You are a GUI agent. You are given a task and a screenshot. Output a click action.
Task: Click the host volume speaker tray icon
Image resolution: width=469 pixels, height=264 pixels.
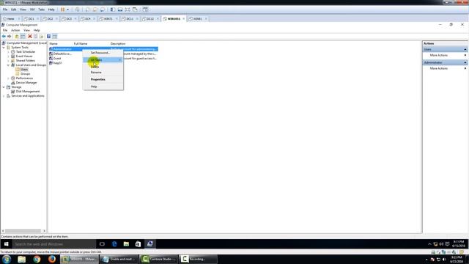[444, 260]
